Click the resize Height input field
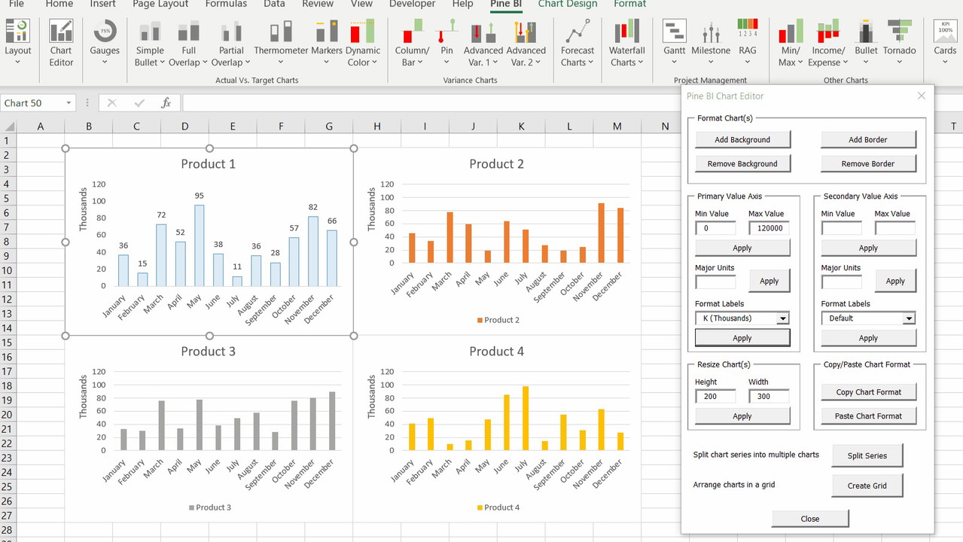 [715, 396]
